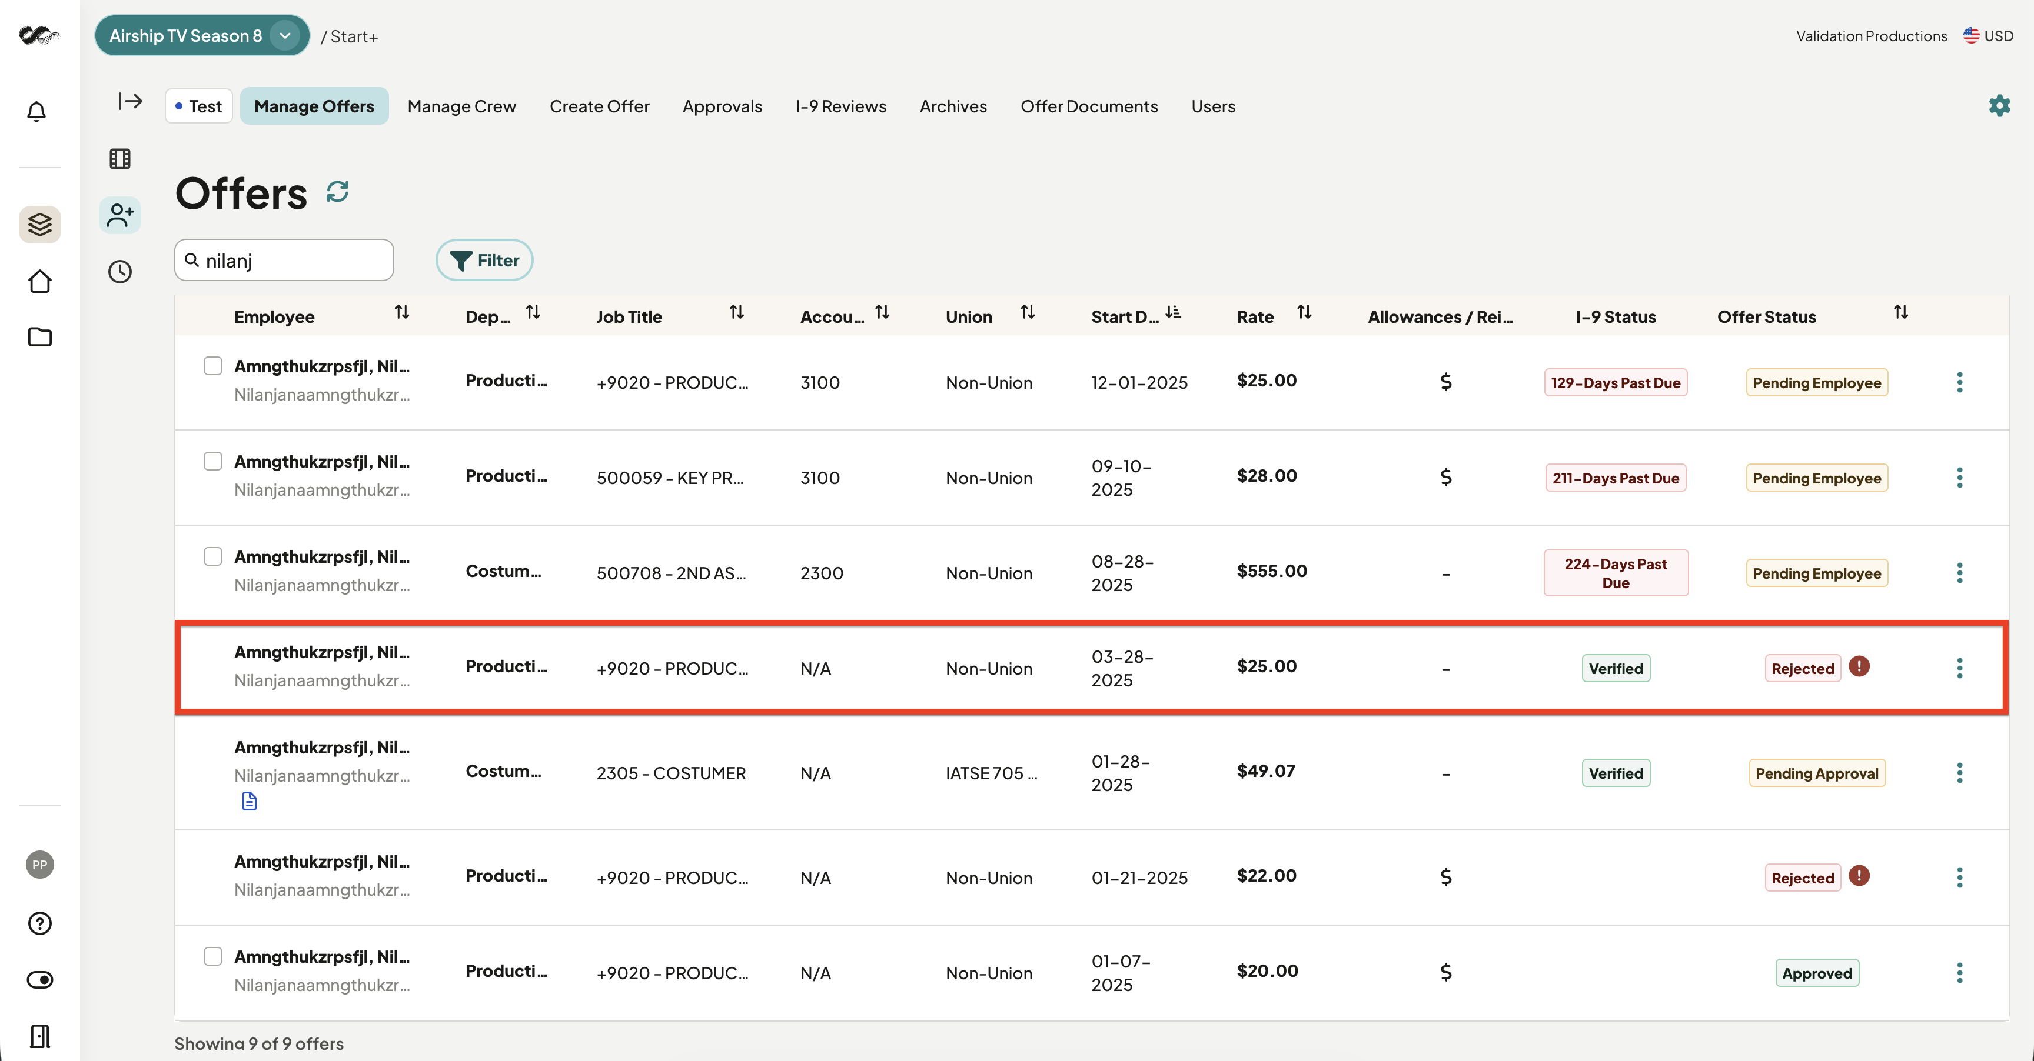Screen dimensions: 2034x1061
Task: Open the layers stack sidebar icon
Action: pyautogui.click(x=39, y=225)
